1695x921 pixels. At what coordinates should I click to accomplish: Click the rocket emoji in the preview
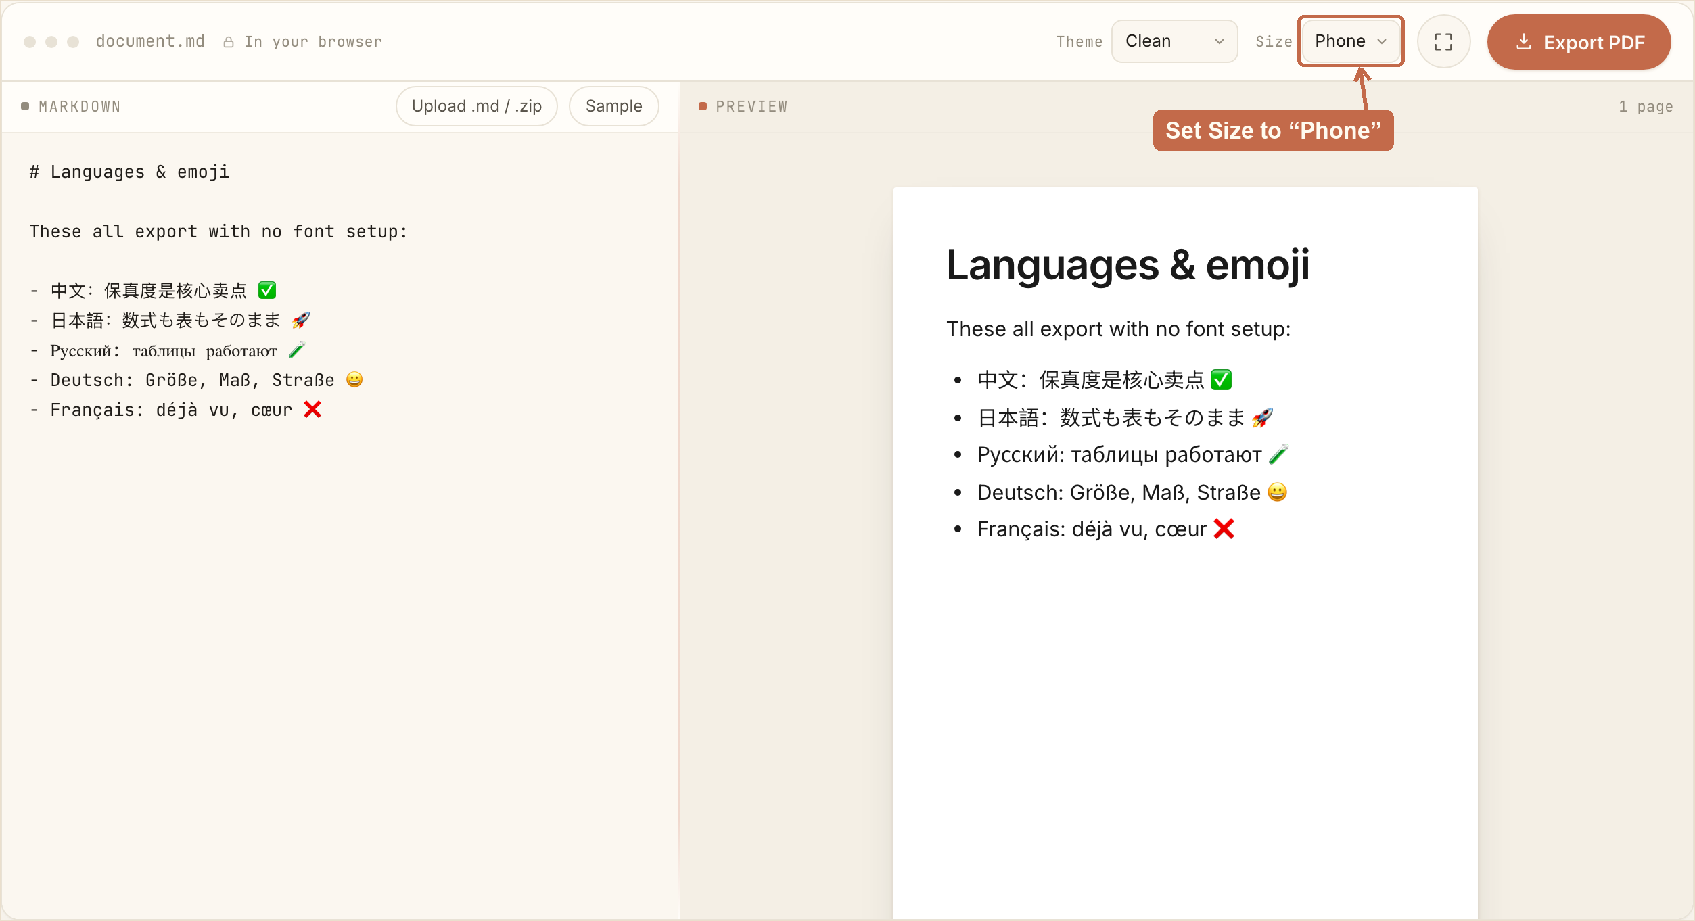(1263, 417)
